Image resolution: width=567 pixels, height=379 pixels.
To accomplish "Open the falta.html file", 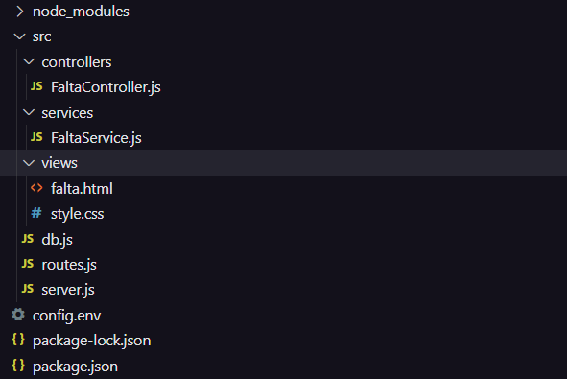I will tap(82, 189).
